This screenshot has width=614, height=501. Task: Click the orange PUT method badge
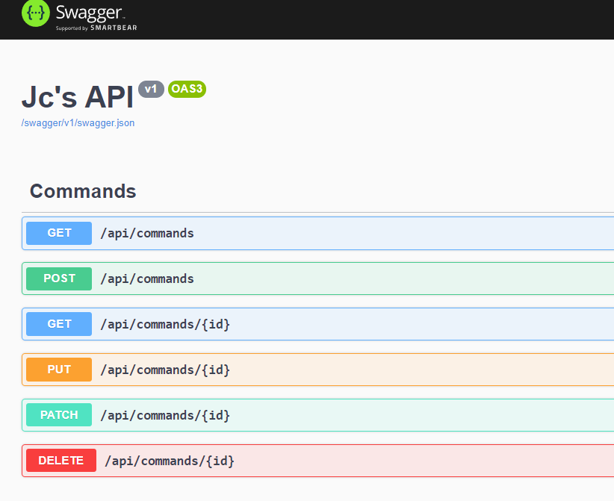click(x=59, y=370)
